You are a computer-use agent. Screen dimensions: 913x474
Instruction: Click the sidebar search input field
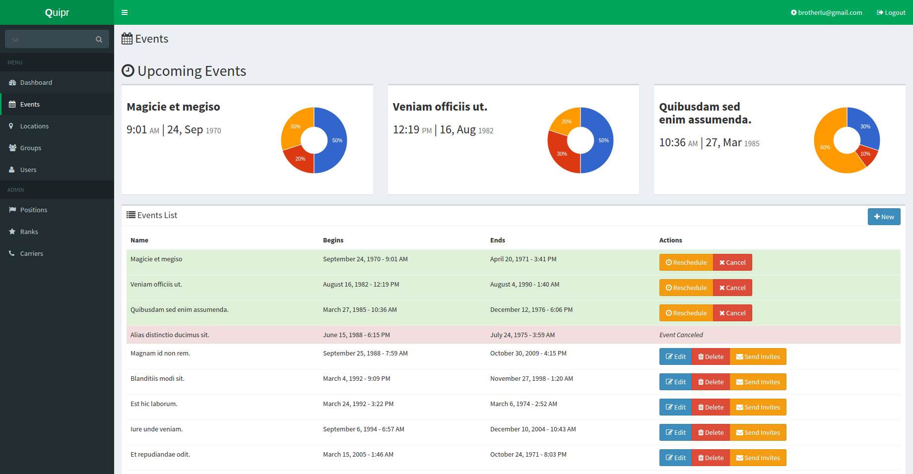(x=49, y=39)
